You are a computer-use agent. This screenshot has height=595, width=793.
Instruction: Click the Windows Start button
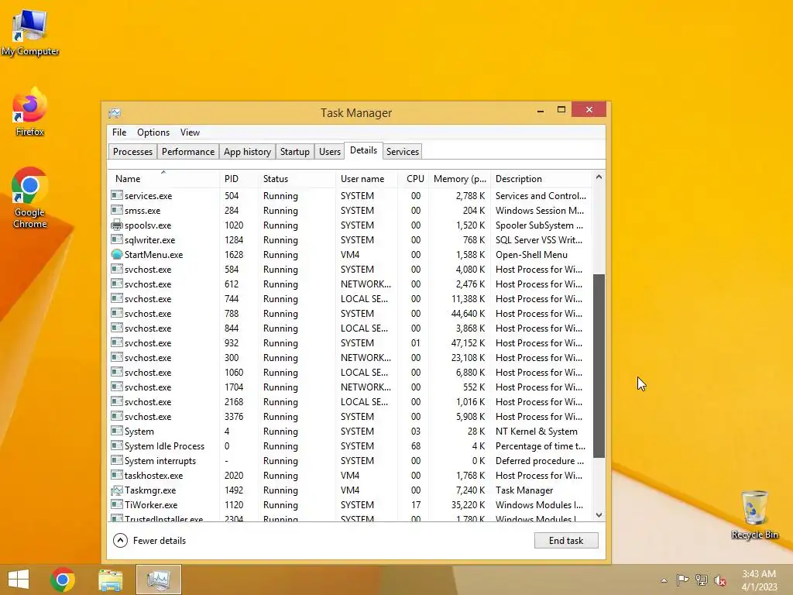tap(19, 580)
